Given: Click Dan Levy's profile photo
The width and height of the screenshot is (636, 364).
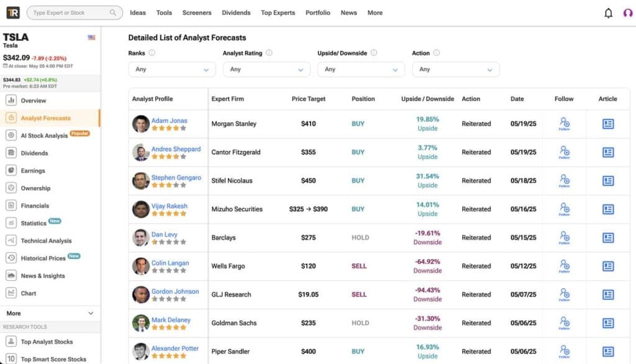Looking at the screenshot, I should (x=141, y=237).
